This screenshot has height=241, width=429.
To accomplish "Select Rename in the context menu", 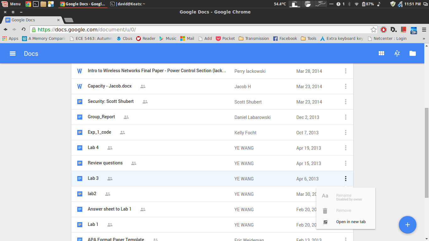I will tap(346, 197).
